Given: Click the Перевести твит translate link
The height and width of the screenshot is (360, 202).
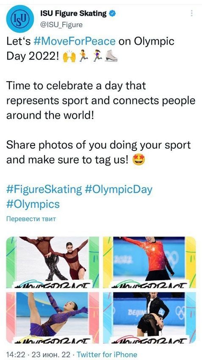Looking at the screenshot, I should coord(31,219).
